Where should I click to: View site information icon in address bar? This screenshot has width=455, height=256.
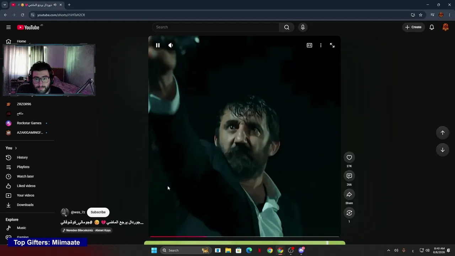tap(33, 15)
